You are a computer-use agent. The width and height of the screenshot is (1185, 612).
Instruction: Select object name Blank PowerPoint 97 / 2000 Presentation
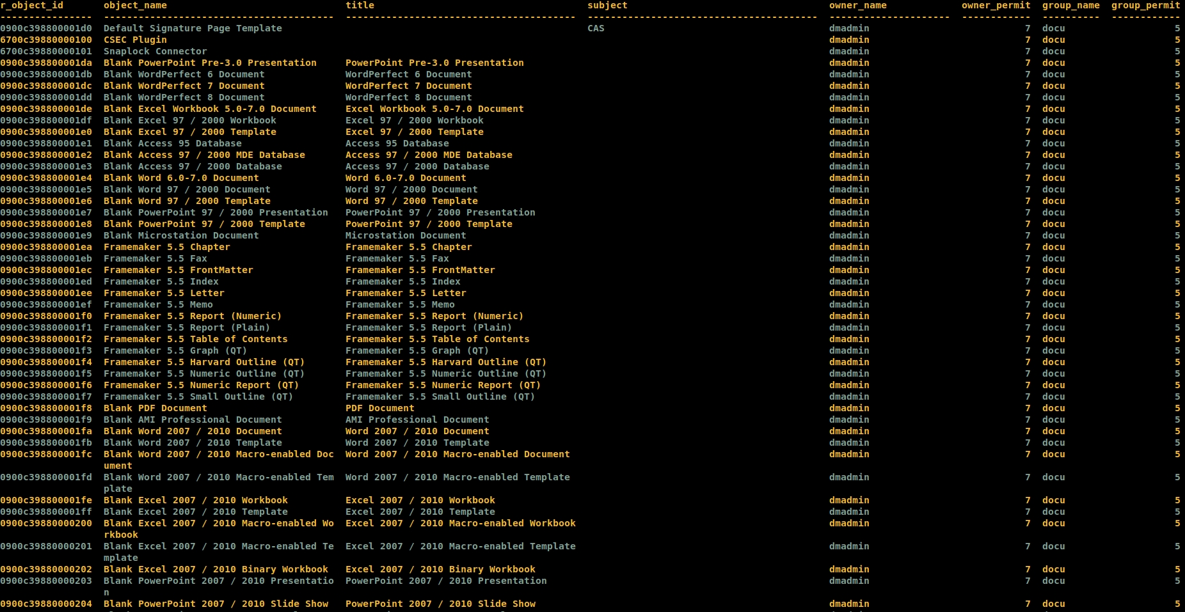216,212
